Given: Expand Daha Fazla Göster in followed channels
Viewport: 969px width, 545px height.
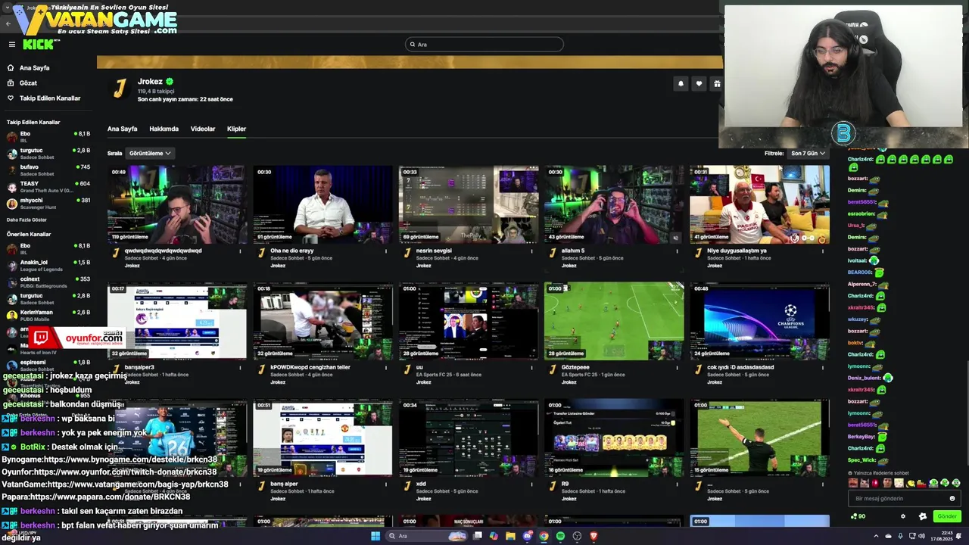Looking at the screenshot, I should coord(28,220).
